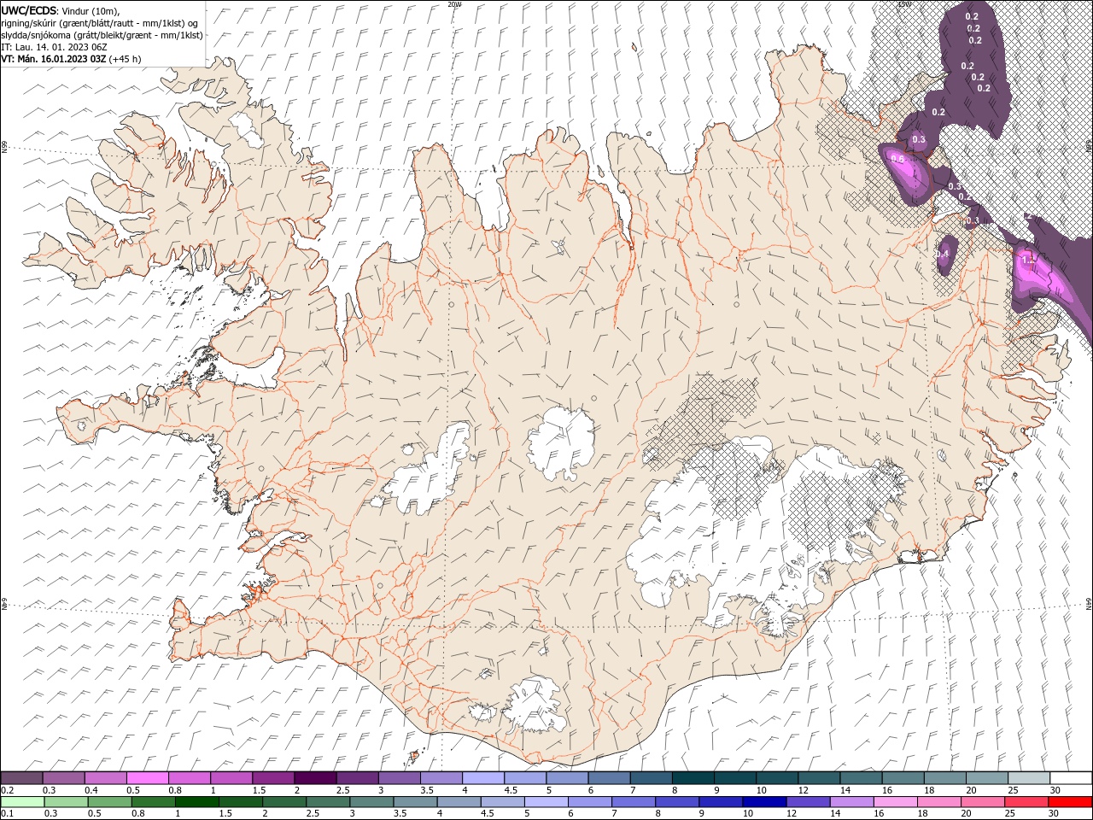
Task: Select the upper legend row dark teal swatch for 8
Action: (x=693, y=778)
